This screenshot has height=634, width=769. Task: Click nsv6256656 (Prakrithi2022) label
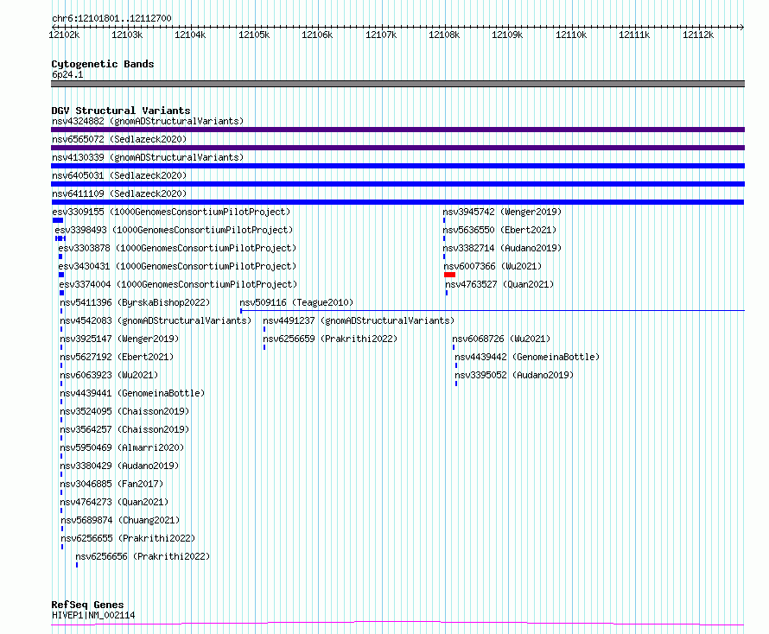143,556
